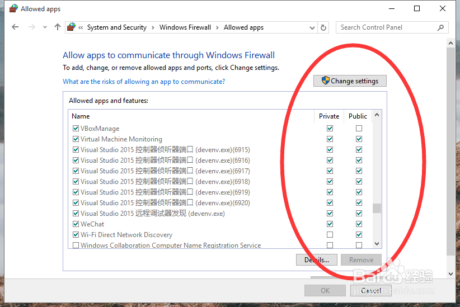The image size is (460, 307).
Task: Click the Allowed apps title bar icon
Action: point(13,8)
